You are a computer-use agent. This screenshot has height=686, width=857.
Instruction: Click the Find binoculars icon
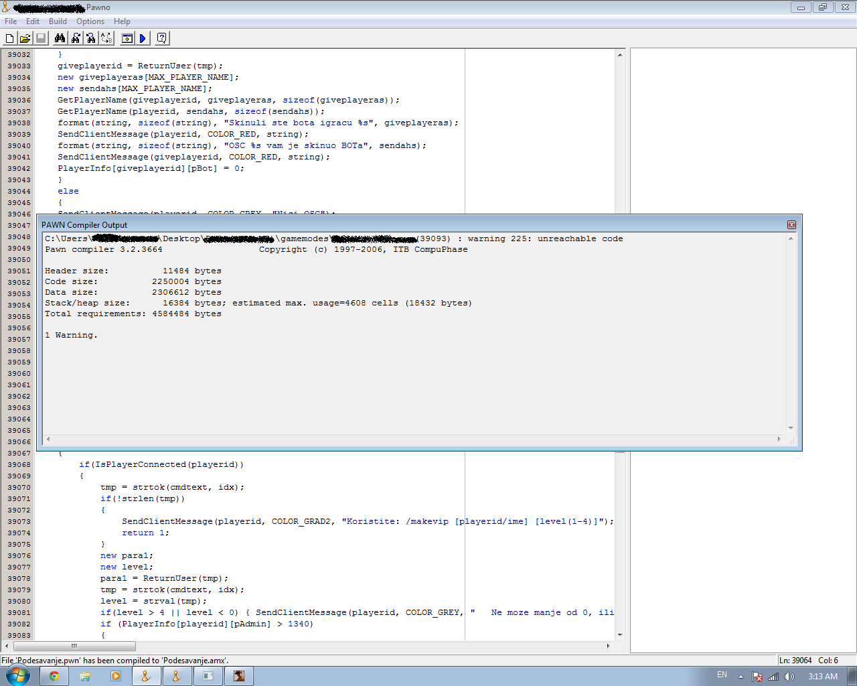point(60,38)
